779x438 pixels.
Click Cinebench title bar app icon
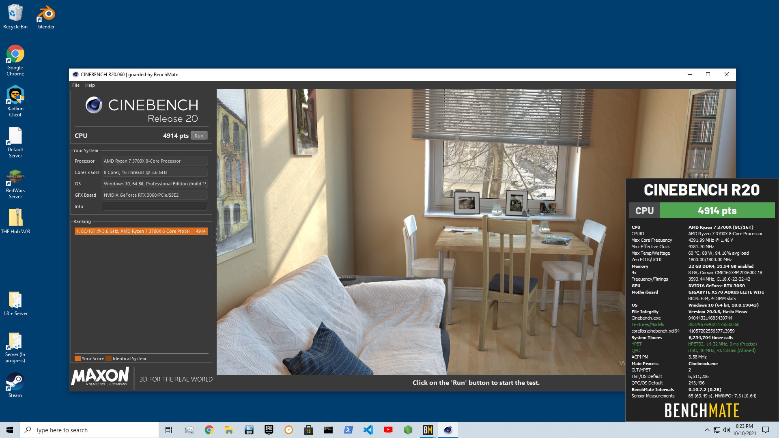[75, 75]
